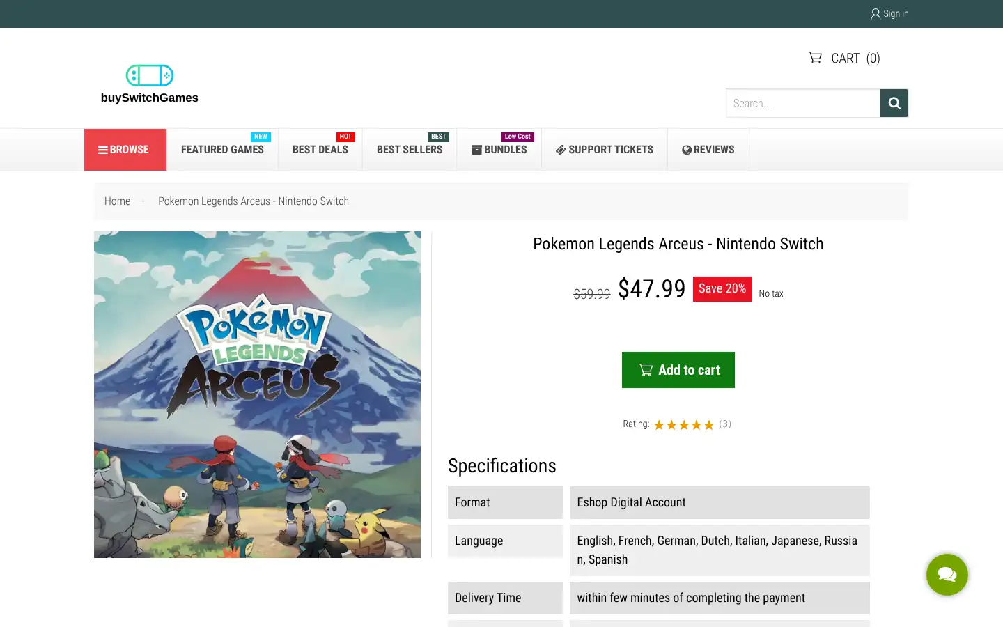Click the Delivery Time label cell
Image resolution: width=1003 pixels, height=627 pixels.
(505, 598)
